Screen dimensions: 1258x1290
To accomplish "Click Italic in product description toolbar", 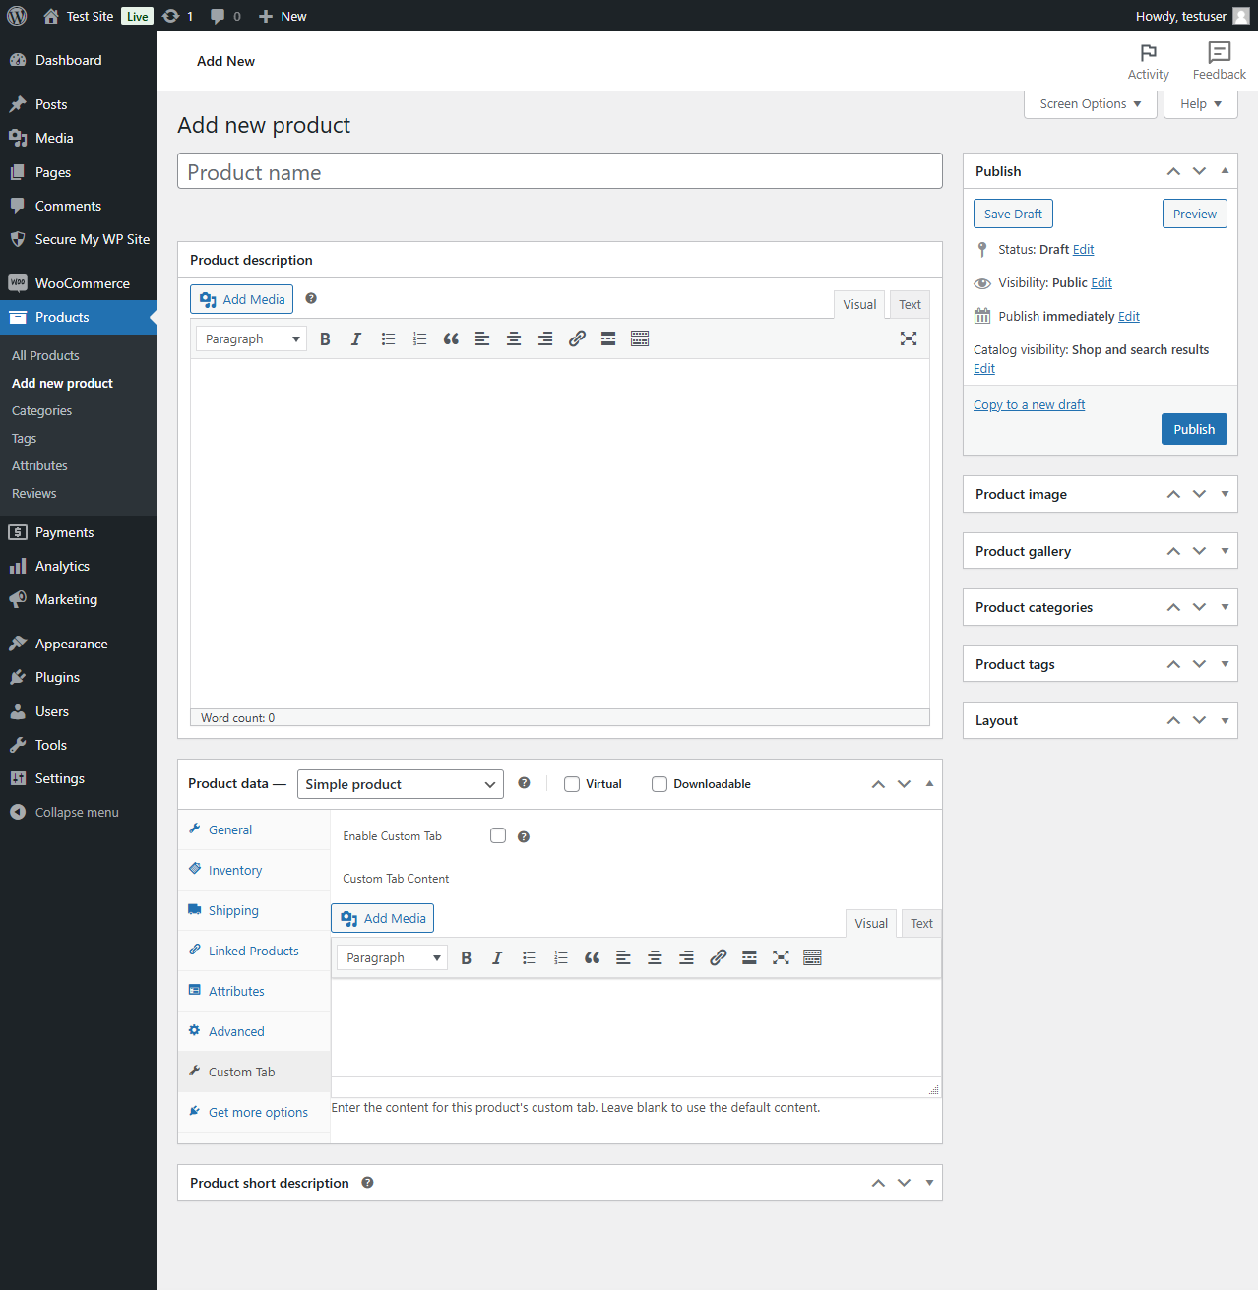I will pyautogui.click(x=356, y=338).
